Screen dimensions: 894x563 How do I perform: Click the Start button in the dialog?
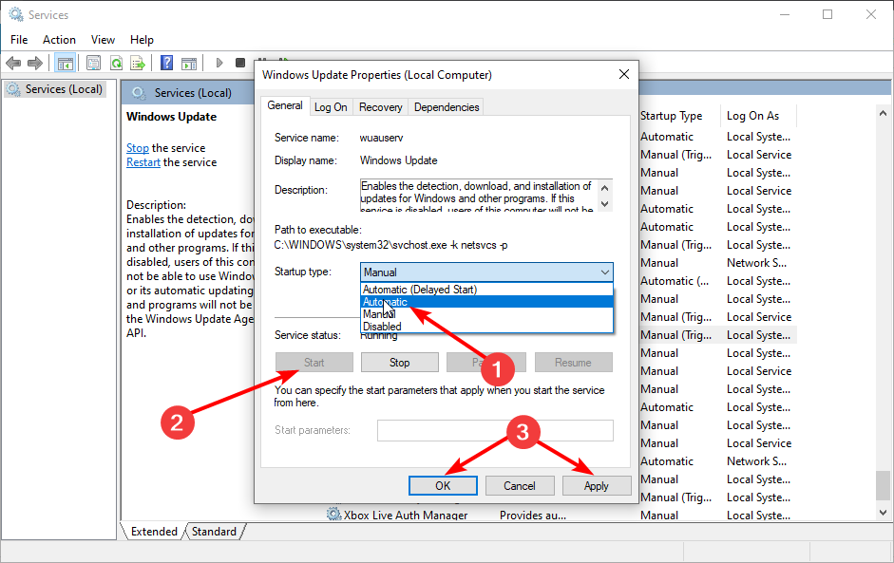[314, 363]
